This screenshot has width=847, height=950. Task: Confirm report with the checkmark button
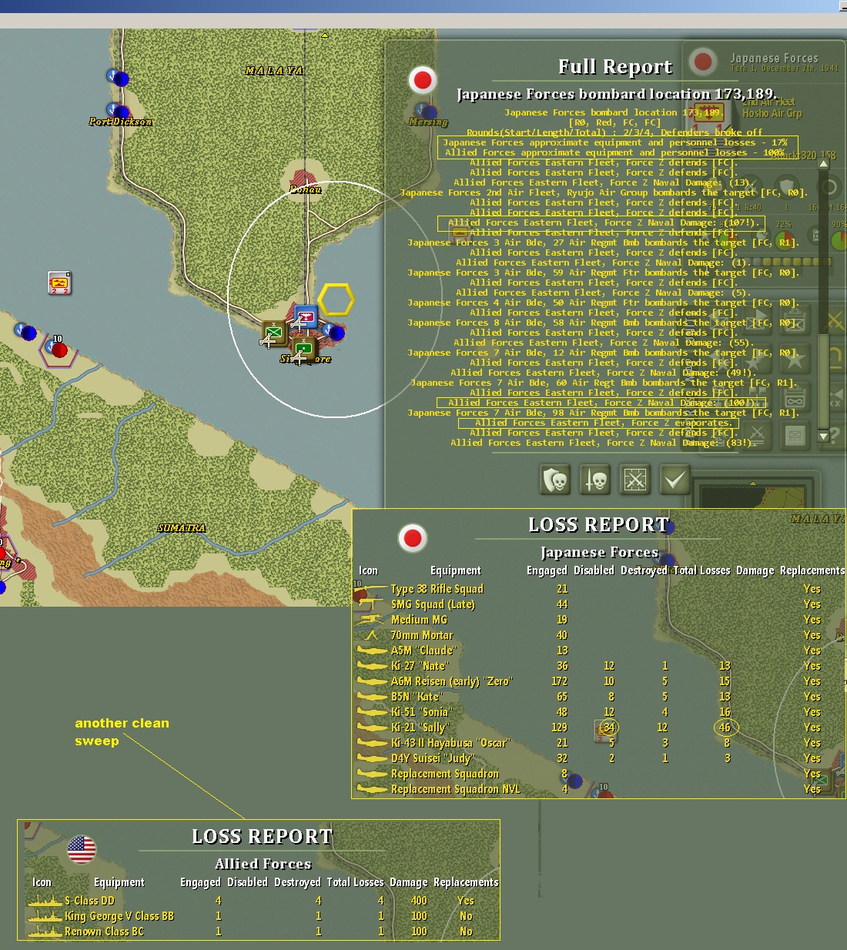(x=674, y=480)
